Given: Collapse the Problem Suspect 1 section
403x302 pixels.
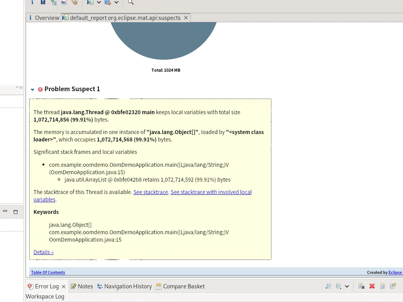Looking at the screenshot, I should 33,90.
